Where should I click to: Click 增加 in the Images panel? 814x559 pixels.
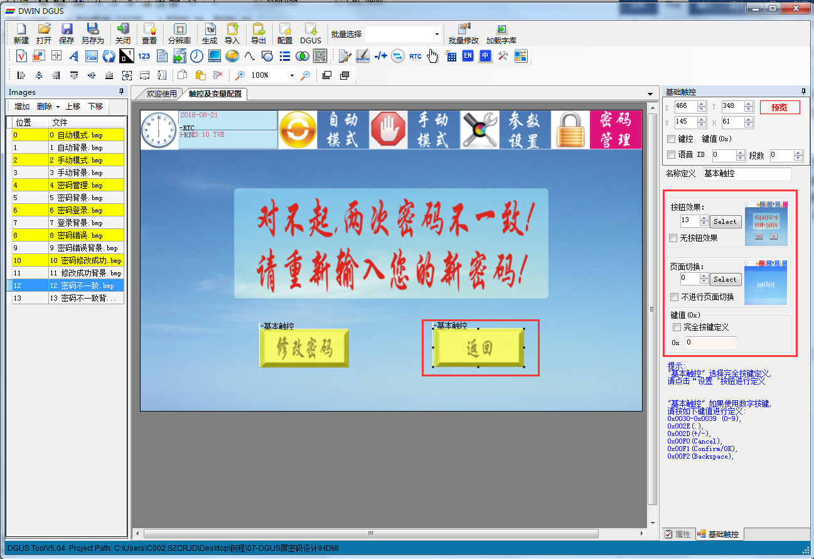click(22, 107)
